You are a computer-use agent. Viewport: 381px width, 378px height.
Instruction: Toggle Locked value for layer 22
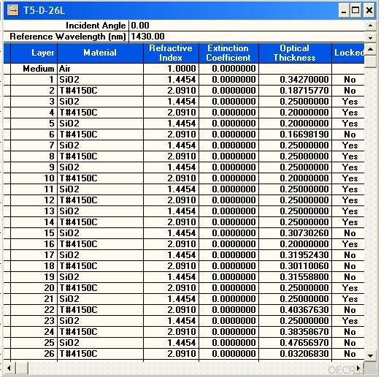click(348, 310)
